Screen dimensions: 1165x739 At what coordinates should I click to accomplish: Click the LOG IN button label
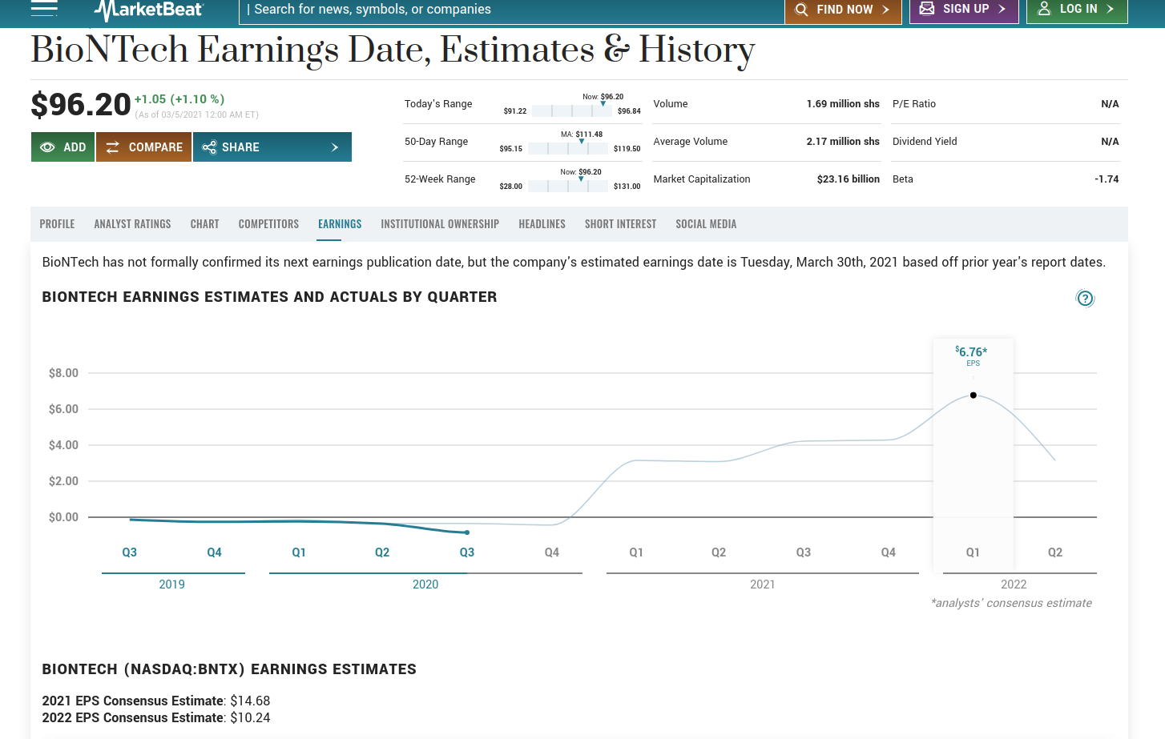[x=1078, y=9]
